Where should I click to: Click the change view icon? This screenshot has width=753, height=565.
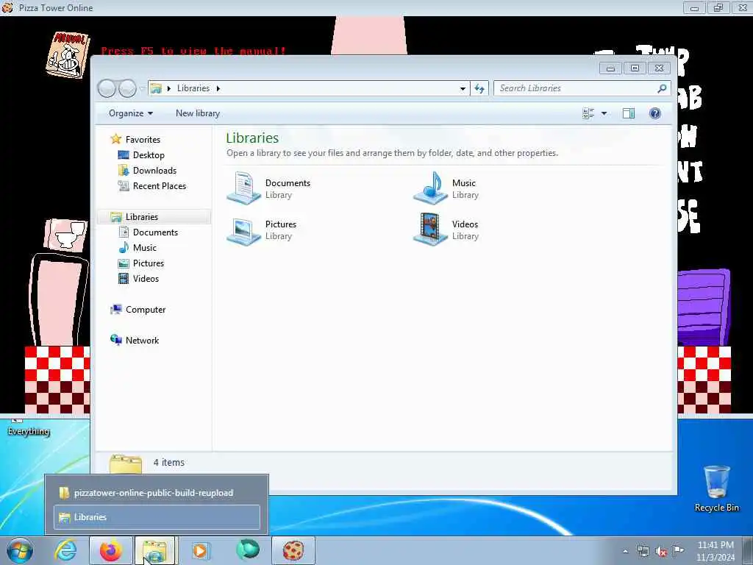click(588, 113)
